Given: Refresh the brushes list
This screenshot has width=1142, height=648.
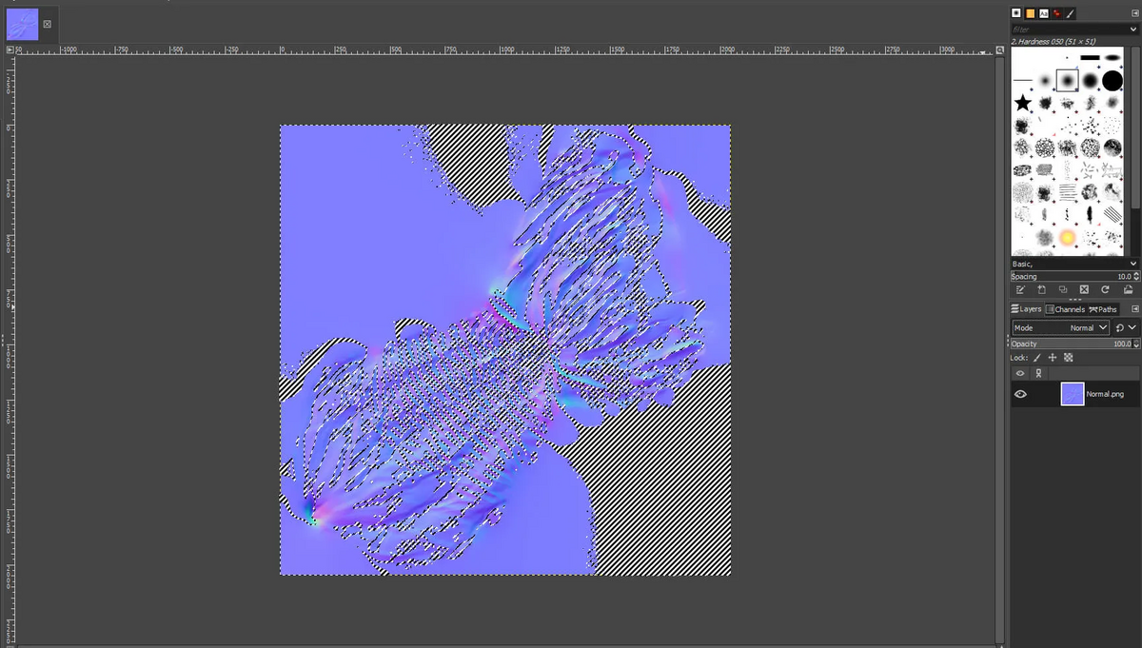Looking at the screenshot, I should pyautogui.click(x=1105, y=289).
